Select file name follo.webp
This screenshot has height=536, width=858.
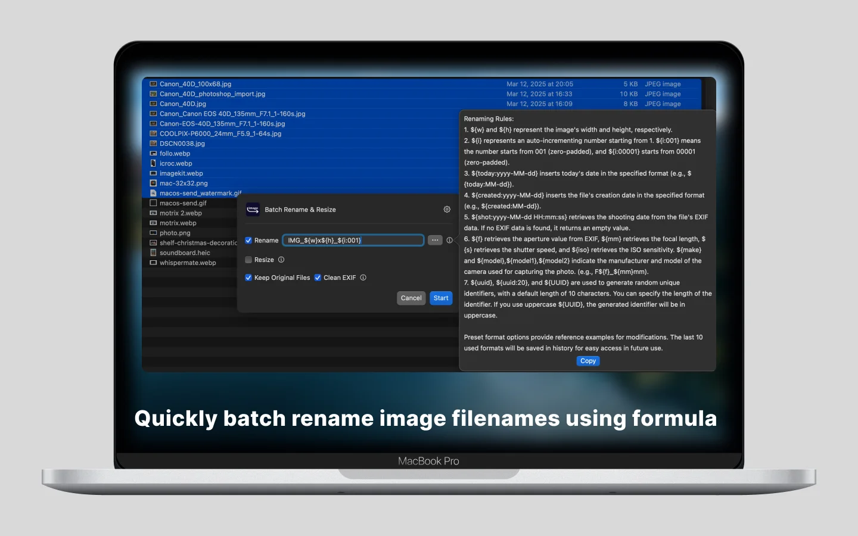(x=175, y=154)
